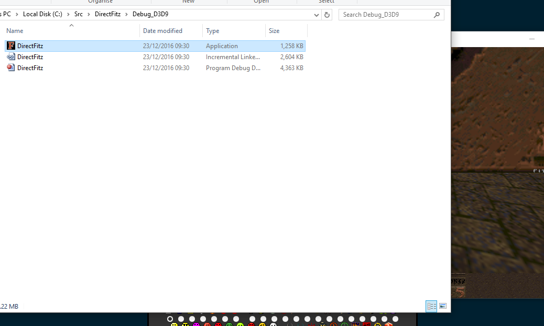544x326 pixels.
Task: Refresh the Debug_D3D9 folder view
Action: pos(328,15)
